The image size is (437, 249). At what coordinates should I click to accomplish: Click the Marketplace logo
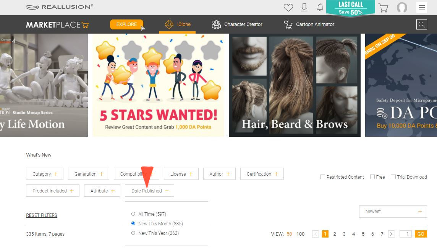pos(57,25)
